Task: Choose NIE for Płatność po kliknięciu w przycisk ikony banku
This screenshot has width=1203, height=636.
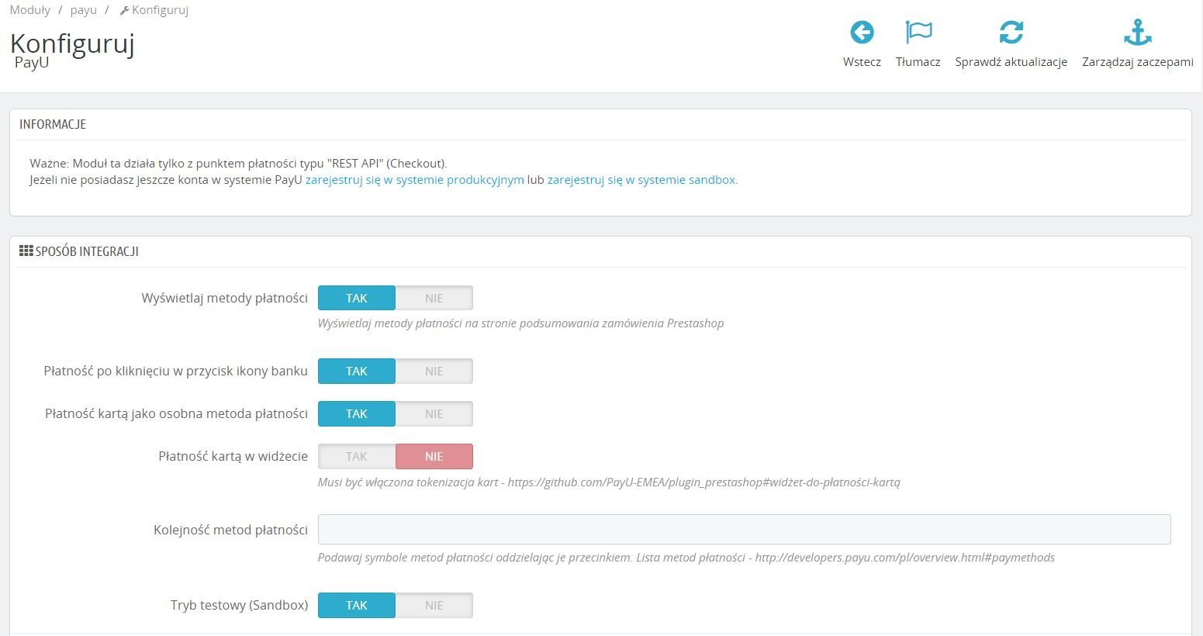Action: pyautogui.click(x=434, y=371)
